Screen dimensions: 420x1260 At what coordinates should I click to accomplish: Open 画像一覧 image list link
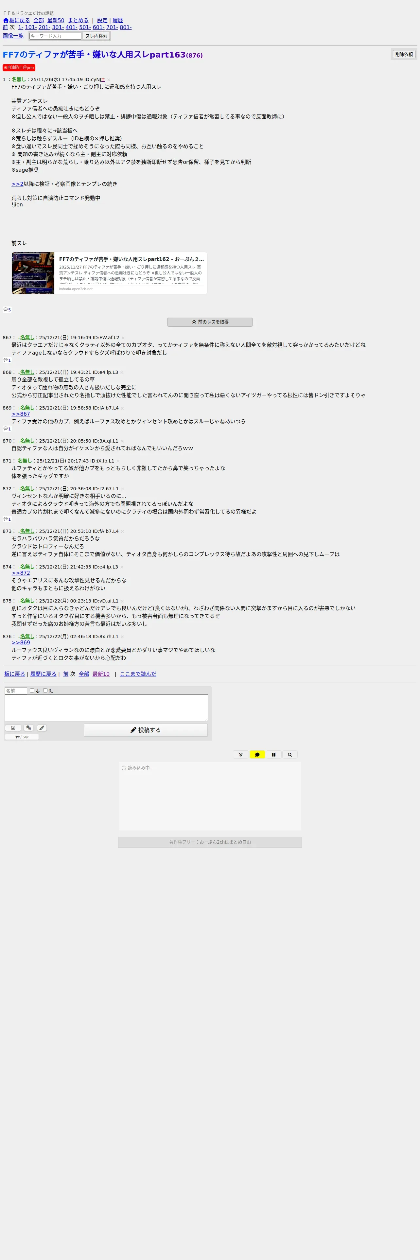[13, 36]
